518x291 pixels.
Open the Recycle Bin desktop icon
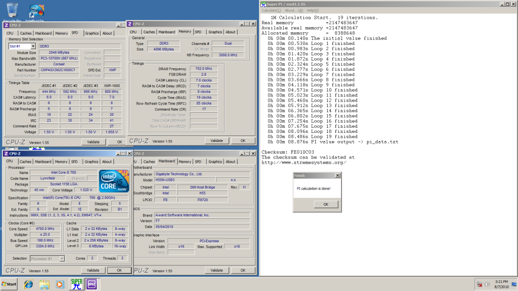12,10
